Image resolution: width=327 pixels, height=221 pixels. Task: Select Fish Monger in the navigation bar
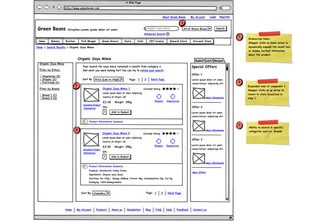(x=88, y=41)
